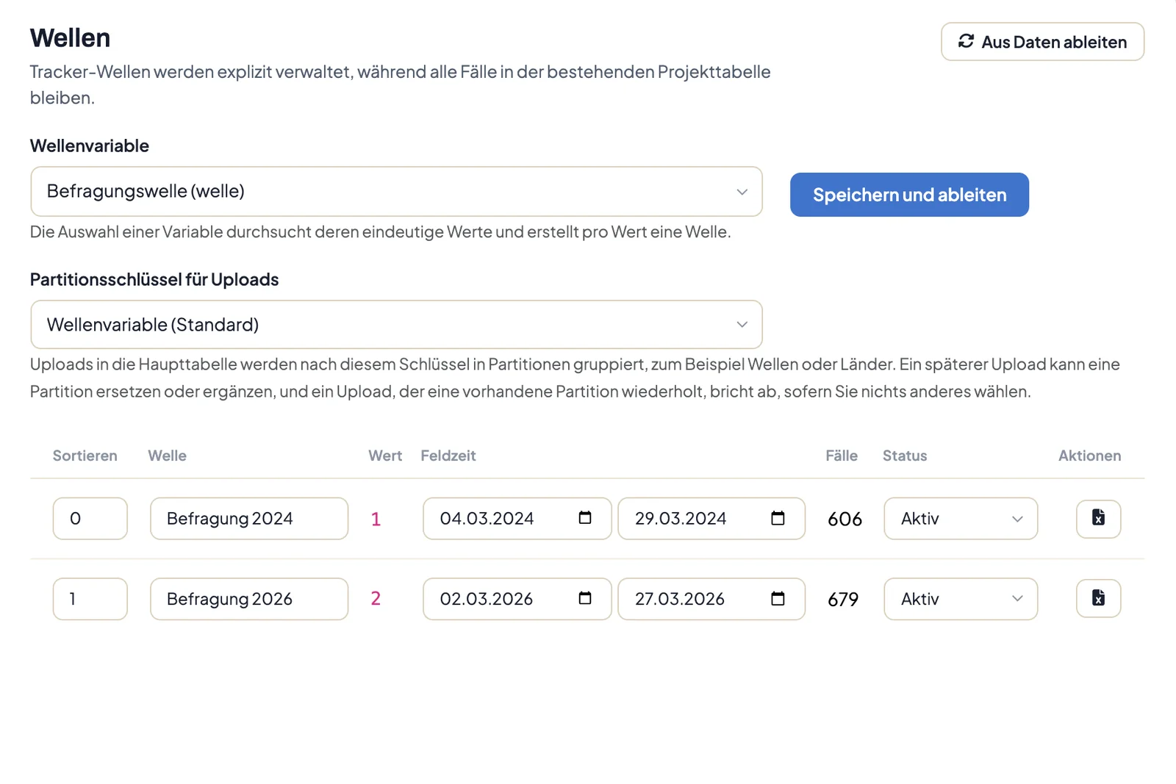Click Wert column header
This screenshot has height=784, width=1176.
tap(385, 456)
